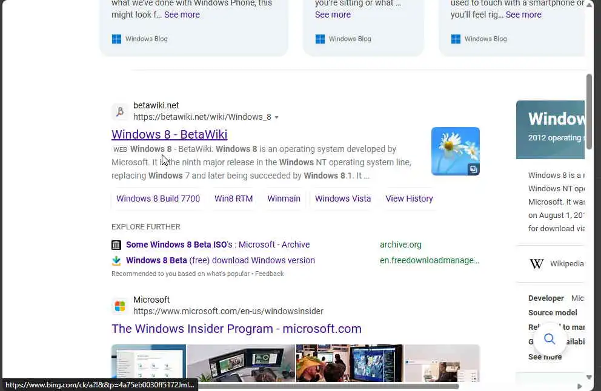The image size is (601, 391).
Task: Click the scroll-down arrow on right scrollbar
Action: click(589, 378)
